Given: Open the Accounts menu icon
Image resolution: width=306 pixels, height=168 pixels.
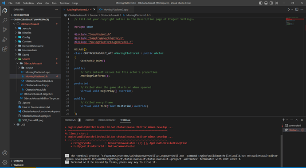Looking at the screenshot, I should 5,153.
